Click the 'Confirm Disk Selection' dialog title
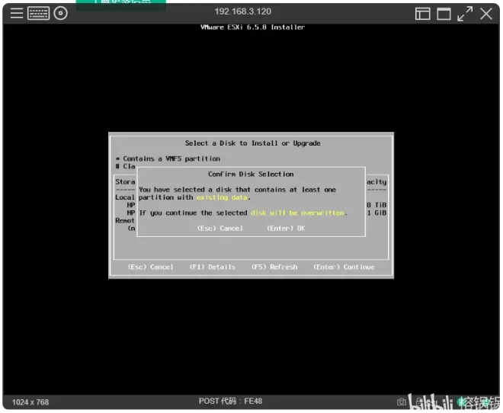503x413 pixels. click(x=251, y=174)
